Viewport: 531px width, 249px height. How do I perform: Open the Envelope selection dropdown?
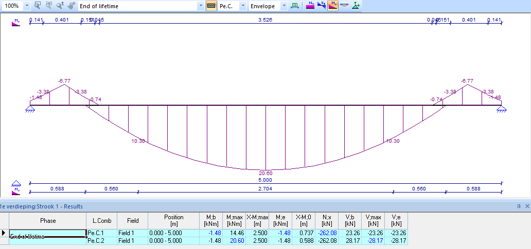[284, 6]
